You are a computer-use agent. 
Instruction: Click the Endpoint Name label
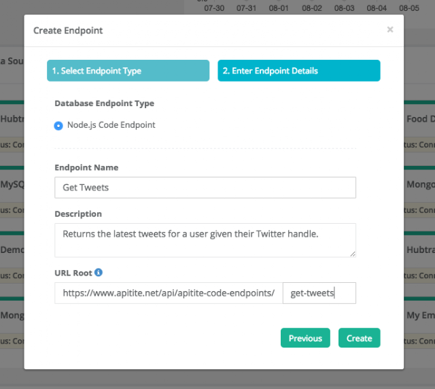tap(86, 167)
